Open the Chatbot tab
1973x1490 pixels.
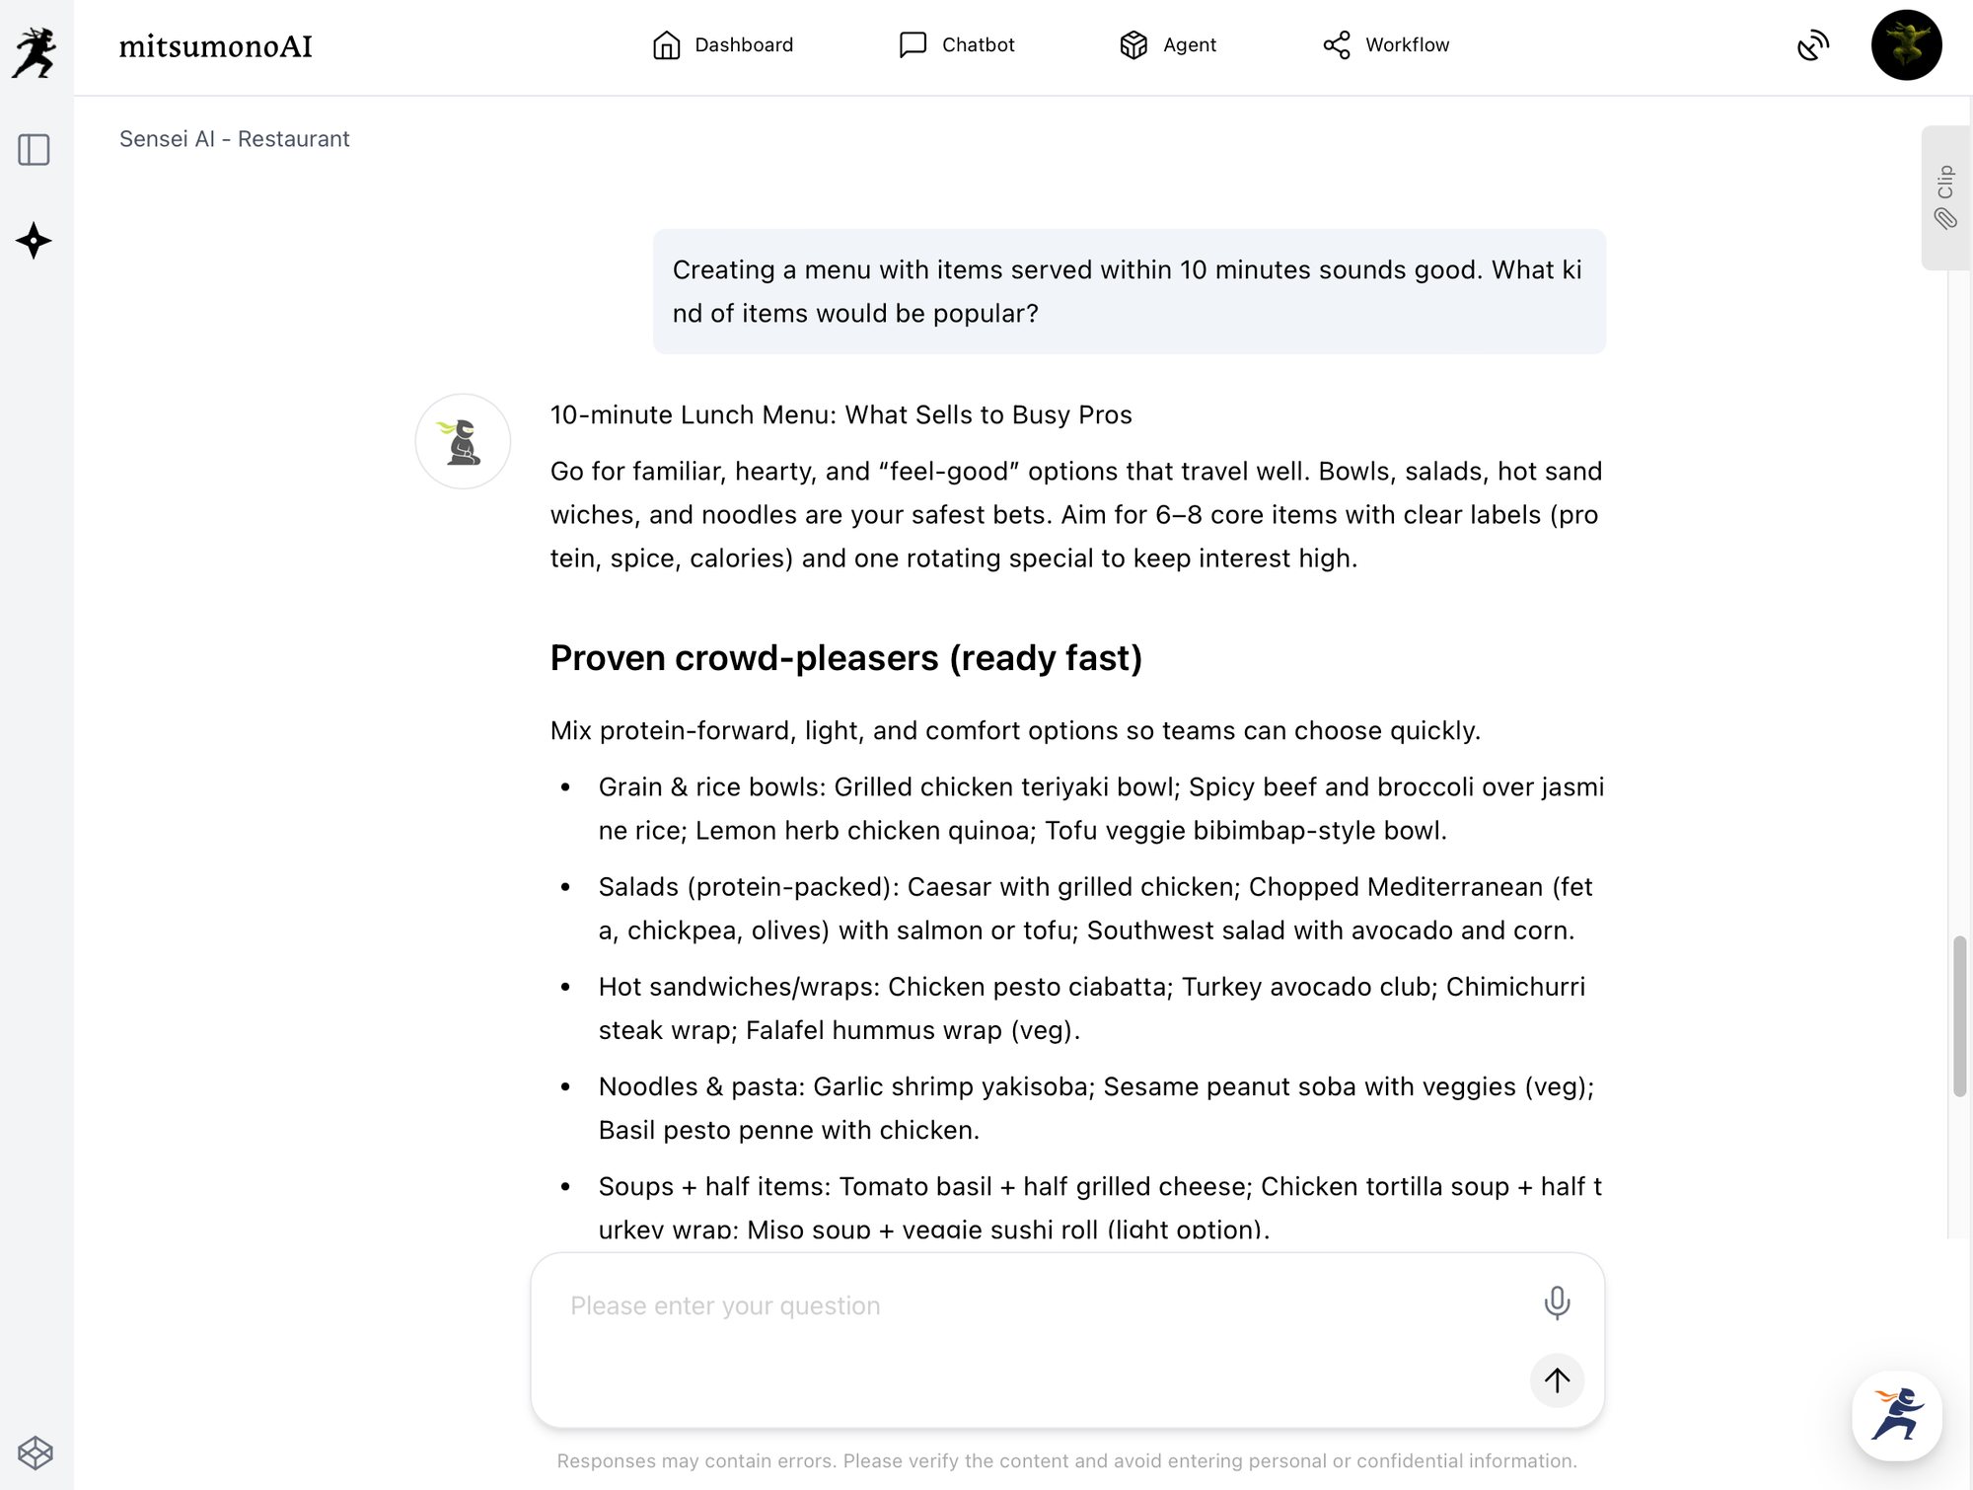[956, 45]
